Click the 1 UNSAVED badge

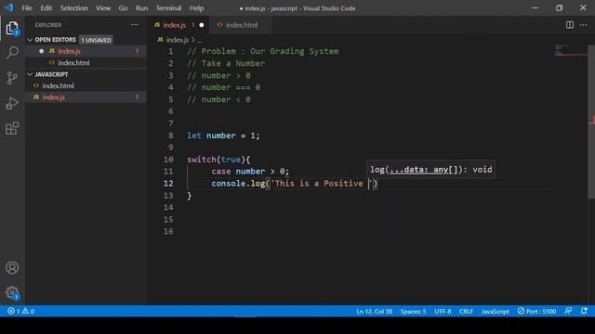coord(96,40)
